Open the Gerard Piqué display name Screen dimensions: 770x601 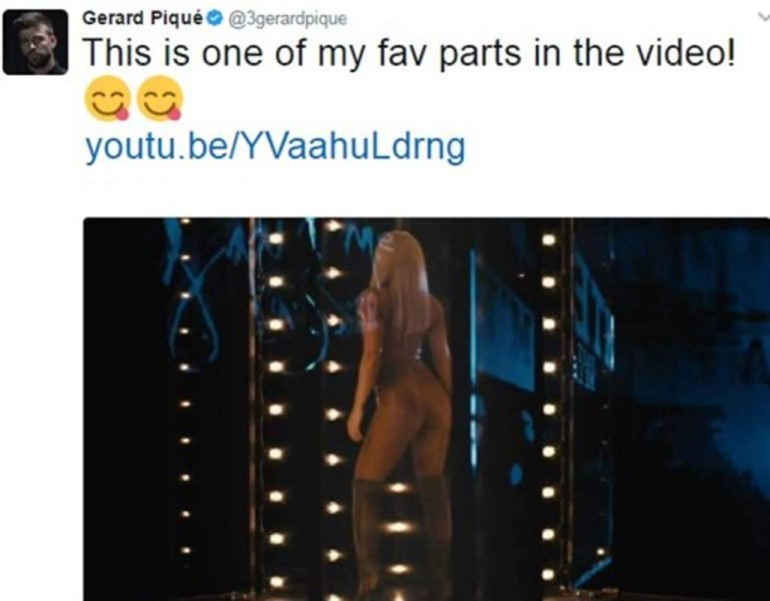point(143,18)
